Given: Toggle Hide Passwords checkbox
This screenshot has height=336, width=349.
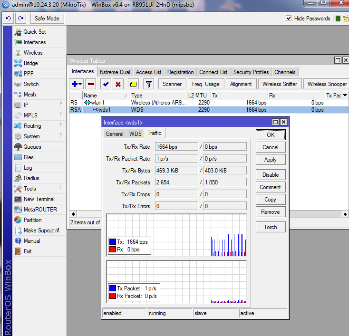Looking at the screenshot, I should click(x=289, y=18).
